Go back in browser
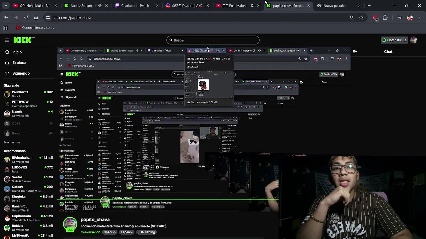 pos(6,18)
